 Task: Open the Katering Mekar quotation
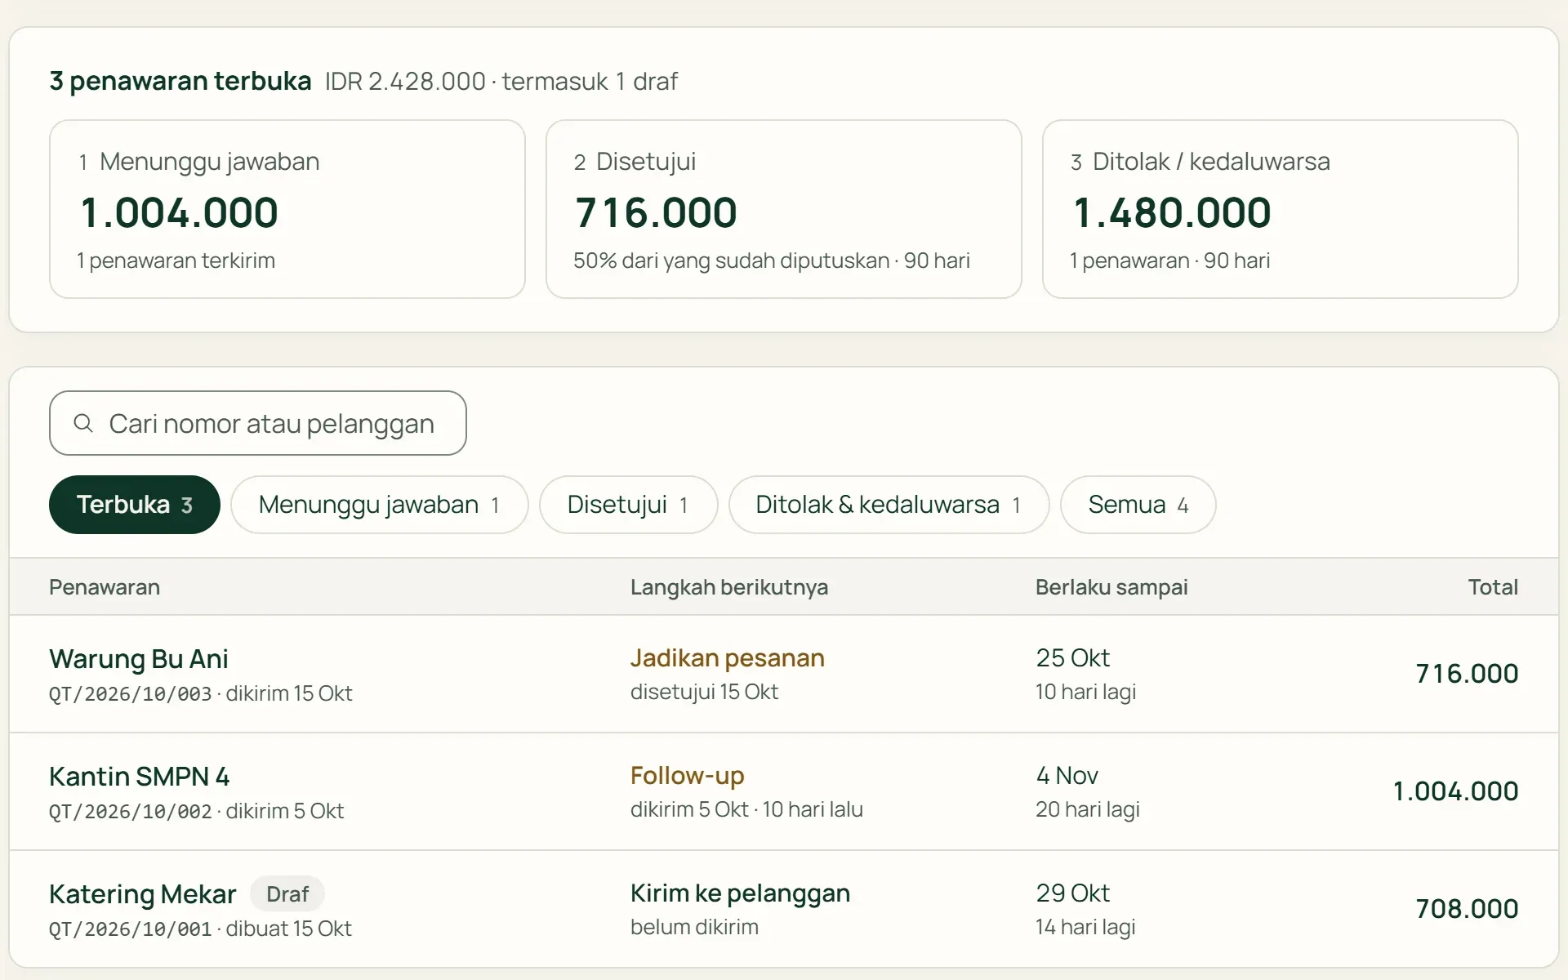[x=784, y=909]
